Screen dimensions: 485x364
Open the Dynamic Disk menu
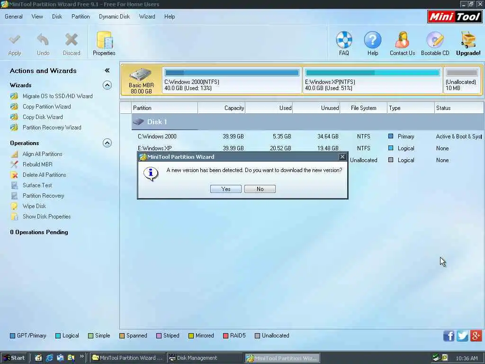click(114, 17)
